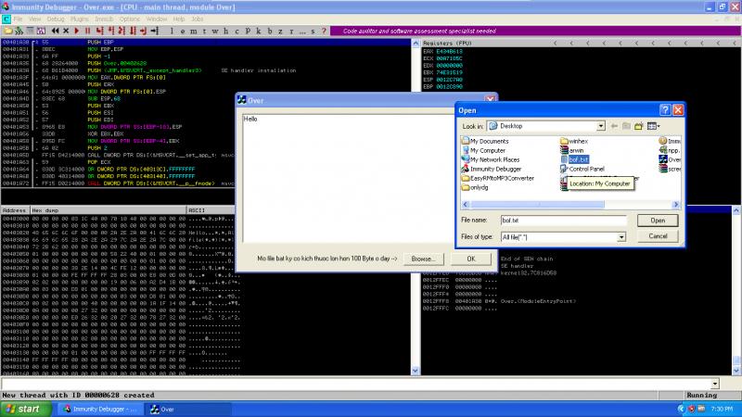Click the file list horizontal scrollbar left arrow
The image size is (742, 417).
click(466, 205)
